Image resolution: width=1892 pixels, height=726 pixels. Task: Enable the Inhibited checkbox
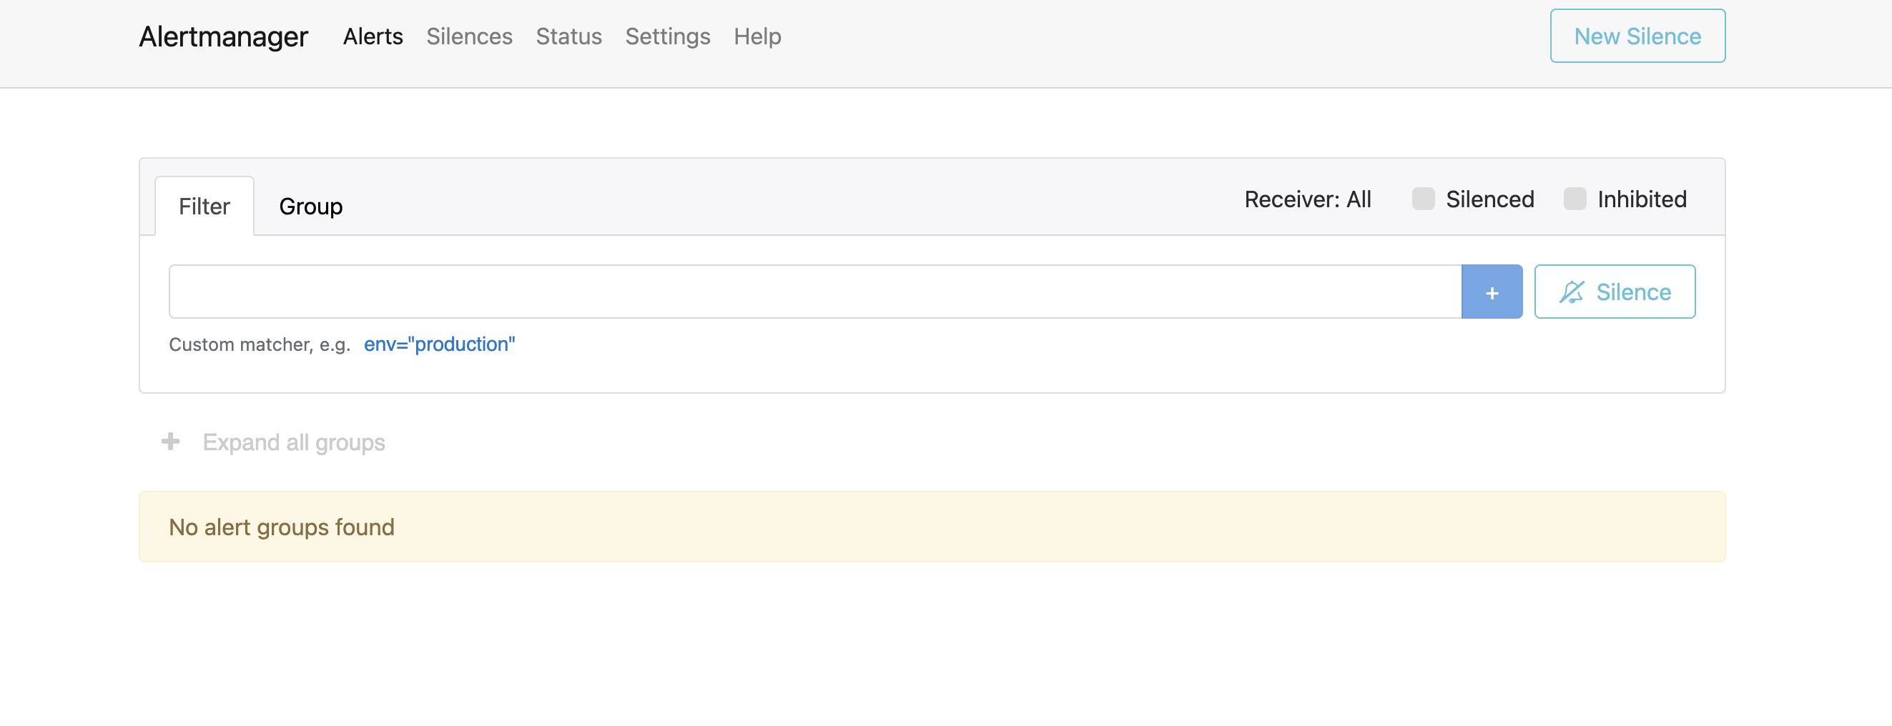click(x=1574, y=199)
